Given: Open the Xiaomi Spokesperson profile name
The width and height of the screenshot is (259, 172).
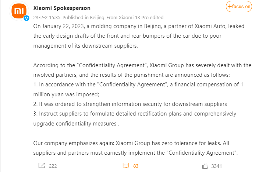Looking at the screenshot, I should 62,8.
